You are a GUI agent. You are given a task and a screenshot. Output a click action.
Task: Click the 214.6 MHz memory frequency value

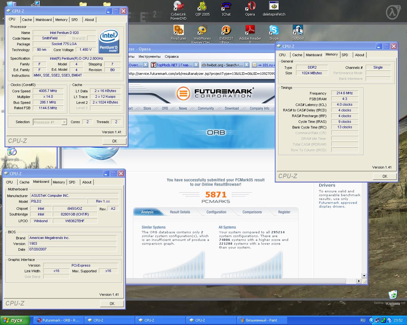coord(345,93)
